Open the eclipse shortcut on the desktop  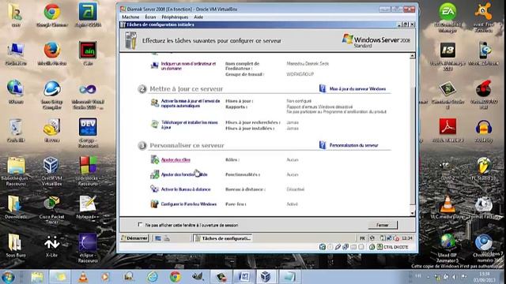tap(88, 248)
